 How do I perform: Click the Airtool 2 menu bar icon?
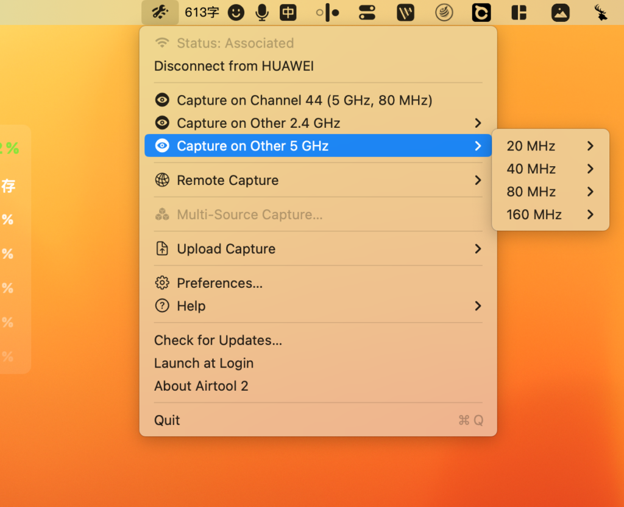click(160, 12)
